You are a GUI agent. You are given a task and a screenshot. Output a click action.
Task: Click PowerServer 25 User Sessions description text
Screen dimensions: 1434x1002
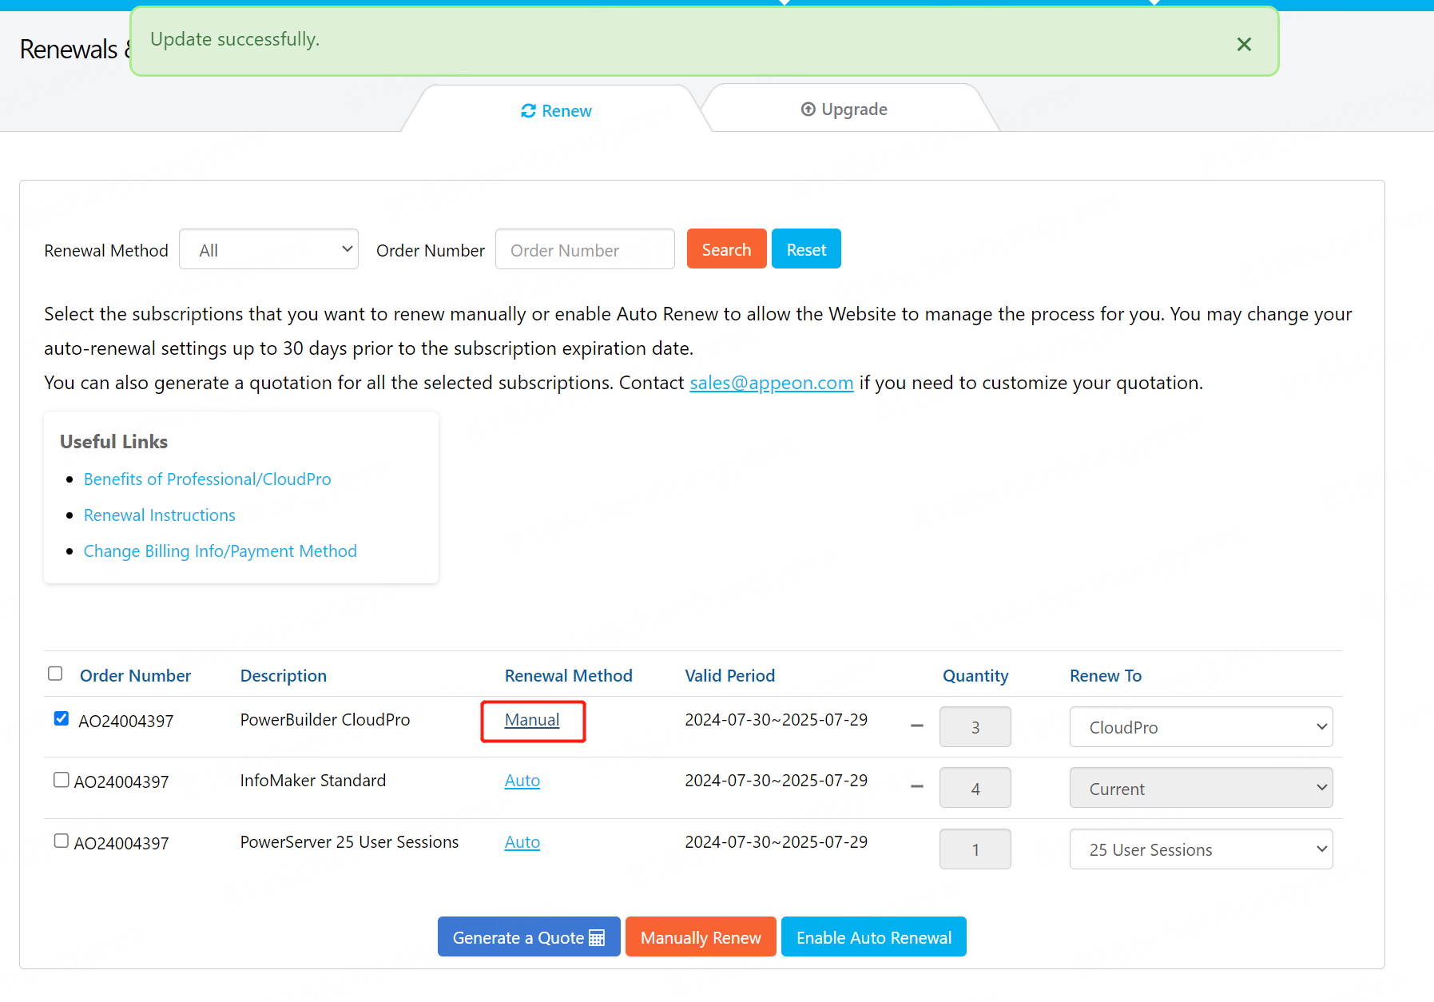[x=350, y=841]
